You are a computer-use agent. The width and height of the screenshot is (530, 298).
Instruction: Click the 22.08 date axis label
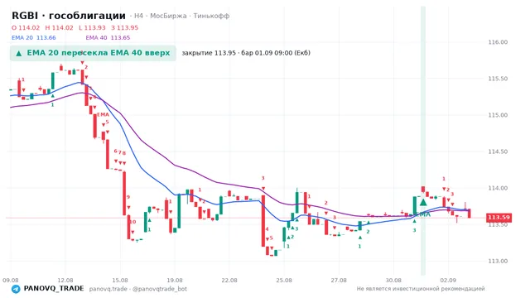pyautogui.click(x=229, y=281)
